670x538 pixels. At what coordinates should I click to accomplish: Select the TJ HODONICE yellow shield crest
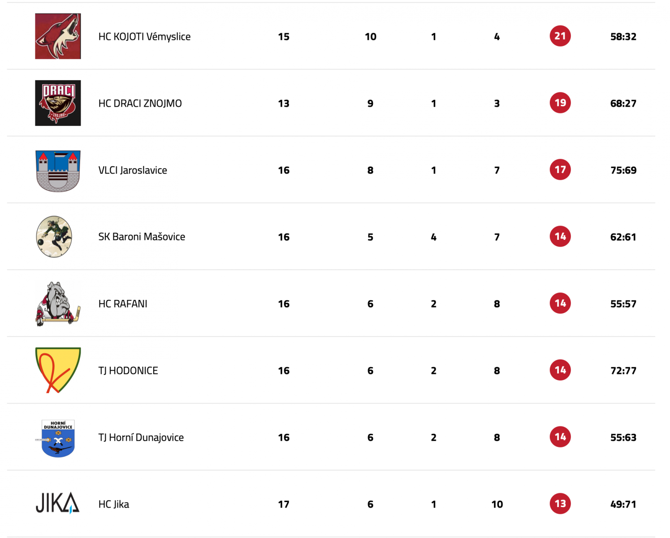pyautogui.click(x=58, y=370)
